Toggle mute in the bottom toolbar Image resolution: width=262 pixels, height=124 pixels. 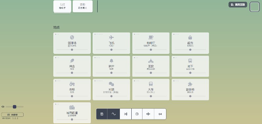(x=148, y=114)
